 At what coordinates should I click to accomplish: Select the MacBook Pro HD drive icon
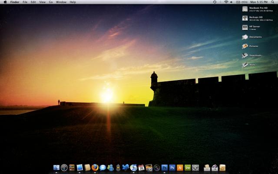[245, 9]
